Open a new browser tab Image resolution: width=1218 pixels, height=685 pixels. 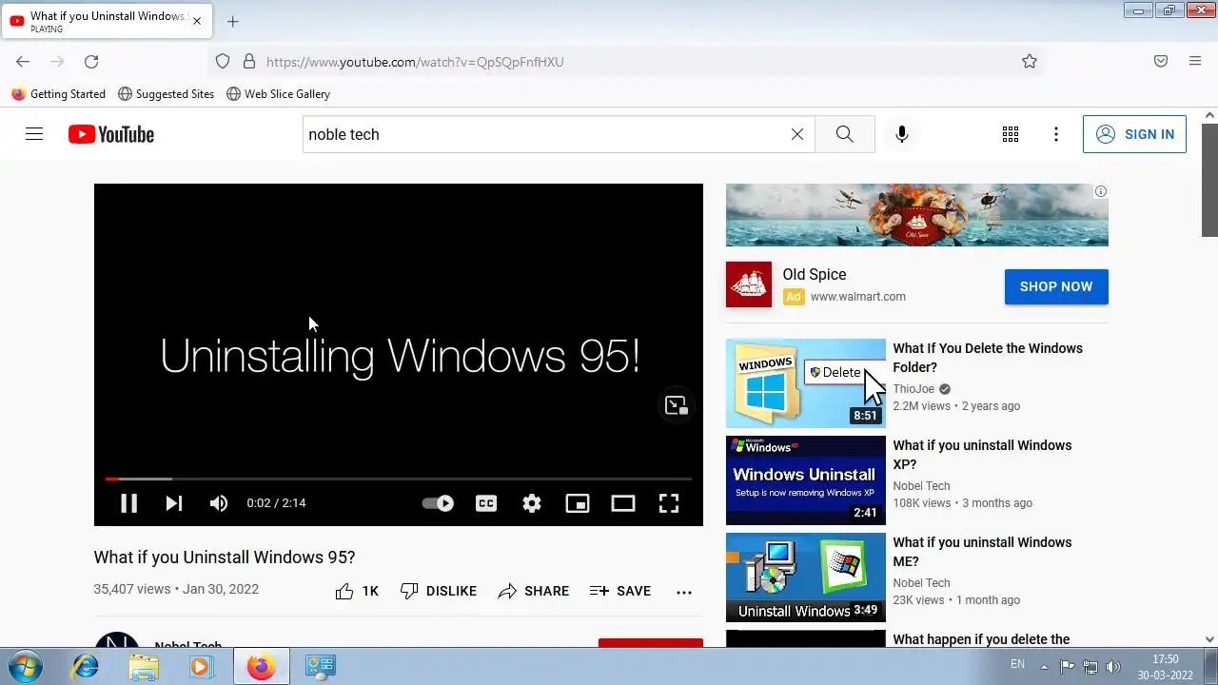coord(232,21)
